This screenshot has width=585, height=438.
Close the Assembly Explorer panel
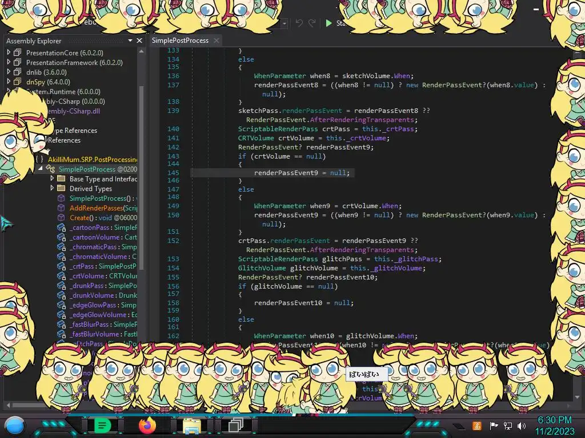point(139,40)
